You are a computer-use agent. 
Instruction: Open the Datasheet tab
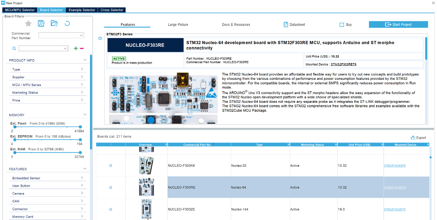tap(294, 25)
